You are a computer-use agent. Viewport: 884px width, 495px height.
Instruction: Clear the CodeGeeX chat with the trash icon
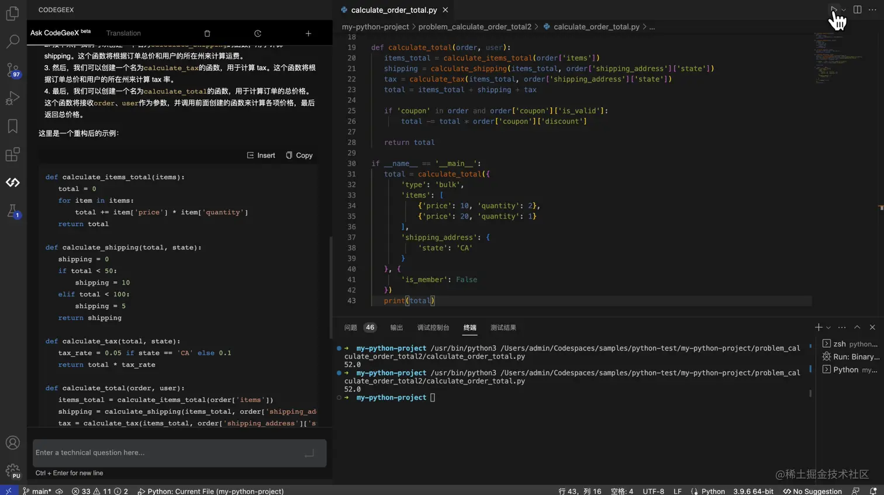click(207, 33)
